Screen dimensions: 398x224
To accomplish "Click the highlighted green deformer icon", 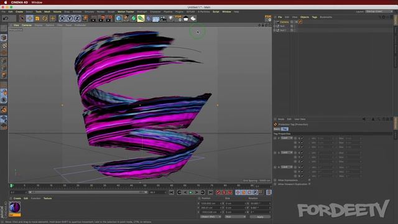I will pos(141,18).
